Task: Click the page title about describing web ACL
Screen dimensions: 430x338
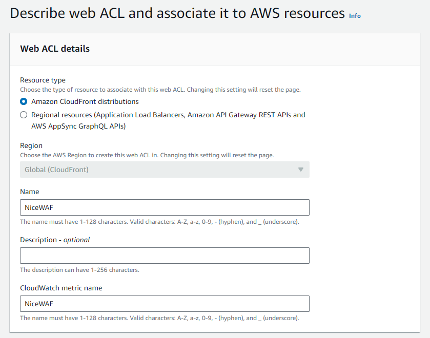Action: click(177, 13)
